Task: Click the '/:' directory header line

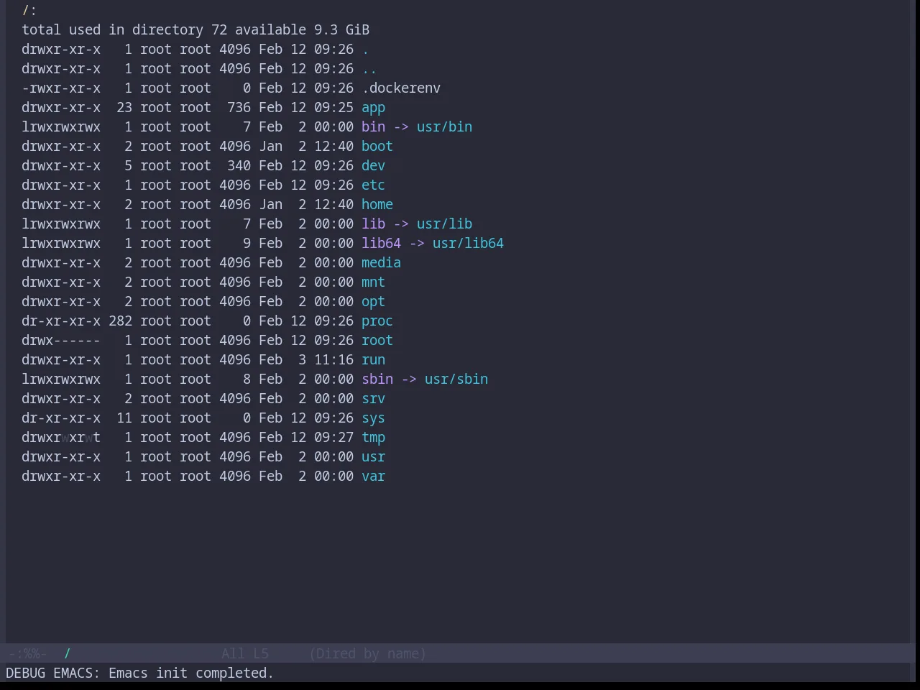Action: [x=29, y=11]
